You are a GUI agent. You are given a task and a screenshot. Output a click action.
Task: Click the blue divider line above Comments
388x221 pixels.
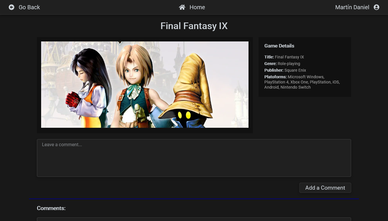tap(194, 199)
